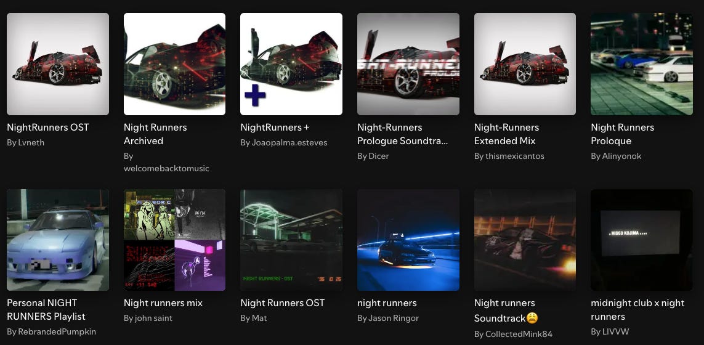The image size is (704, 345).
Task: Open the midnight club x night runners cover
Action: point(642,240)
